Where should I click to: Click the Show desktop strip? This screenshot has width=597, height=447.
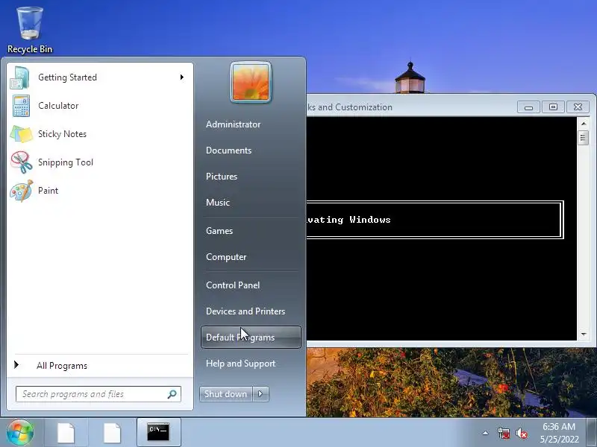point(592,433)
